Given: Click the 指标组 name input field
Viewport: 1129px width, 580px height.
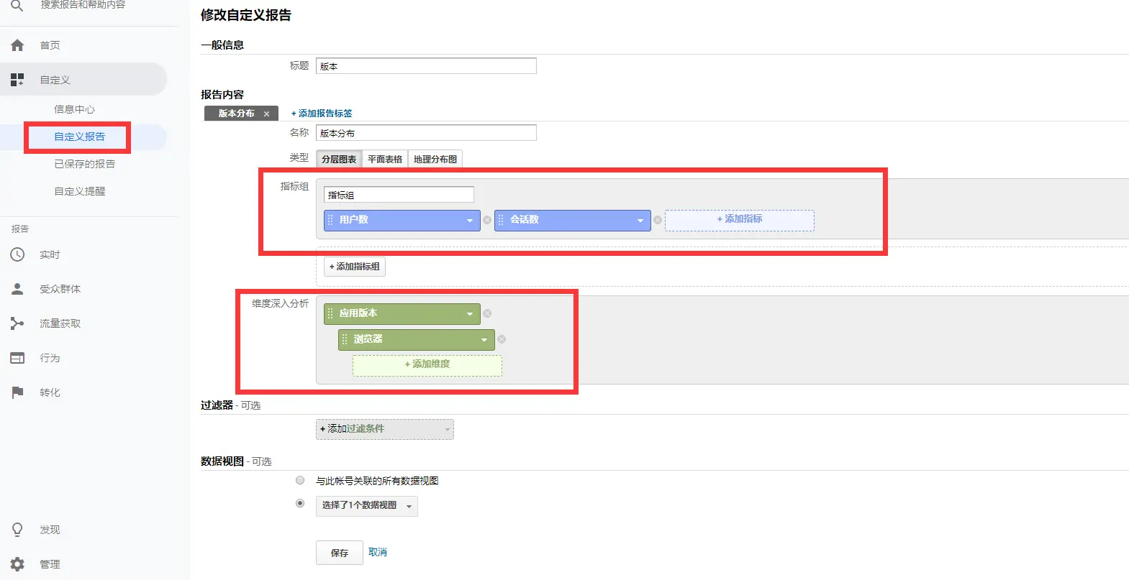Looking at the screenshot, I should (399, 195).
